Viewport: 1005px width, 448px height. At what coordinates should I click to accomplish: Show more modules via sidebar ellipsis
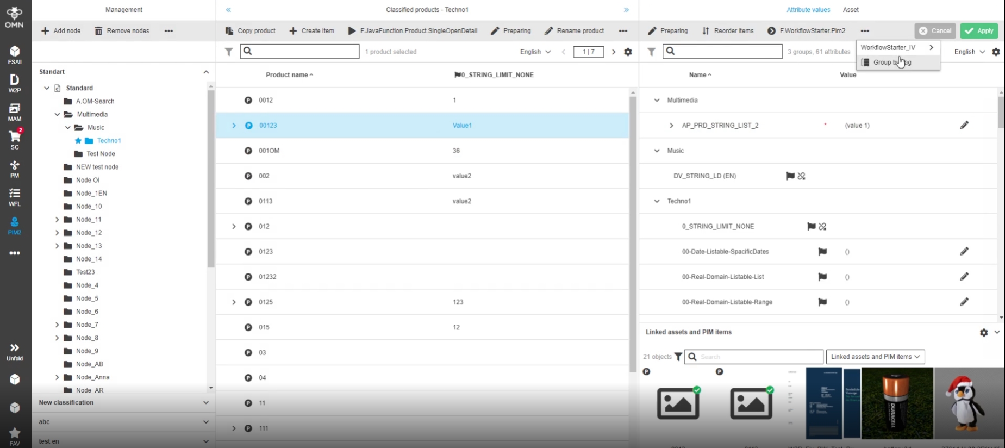15,253
